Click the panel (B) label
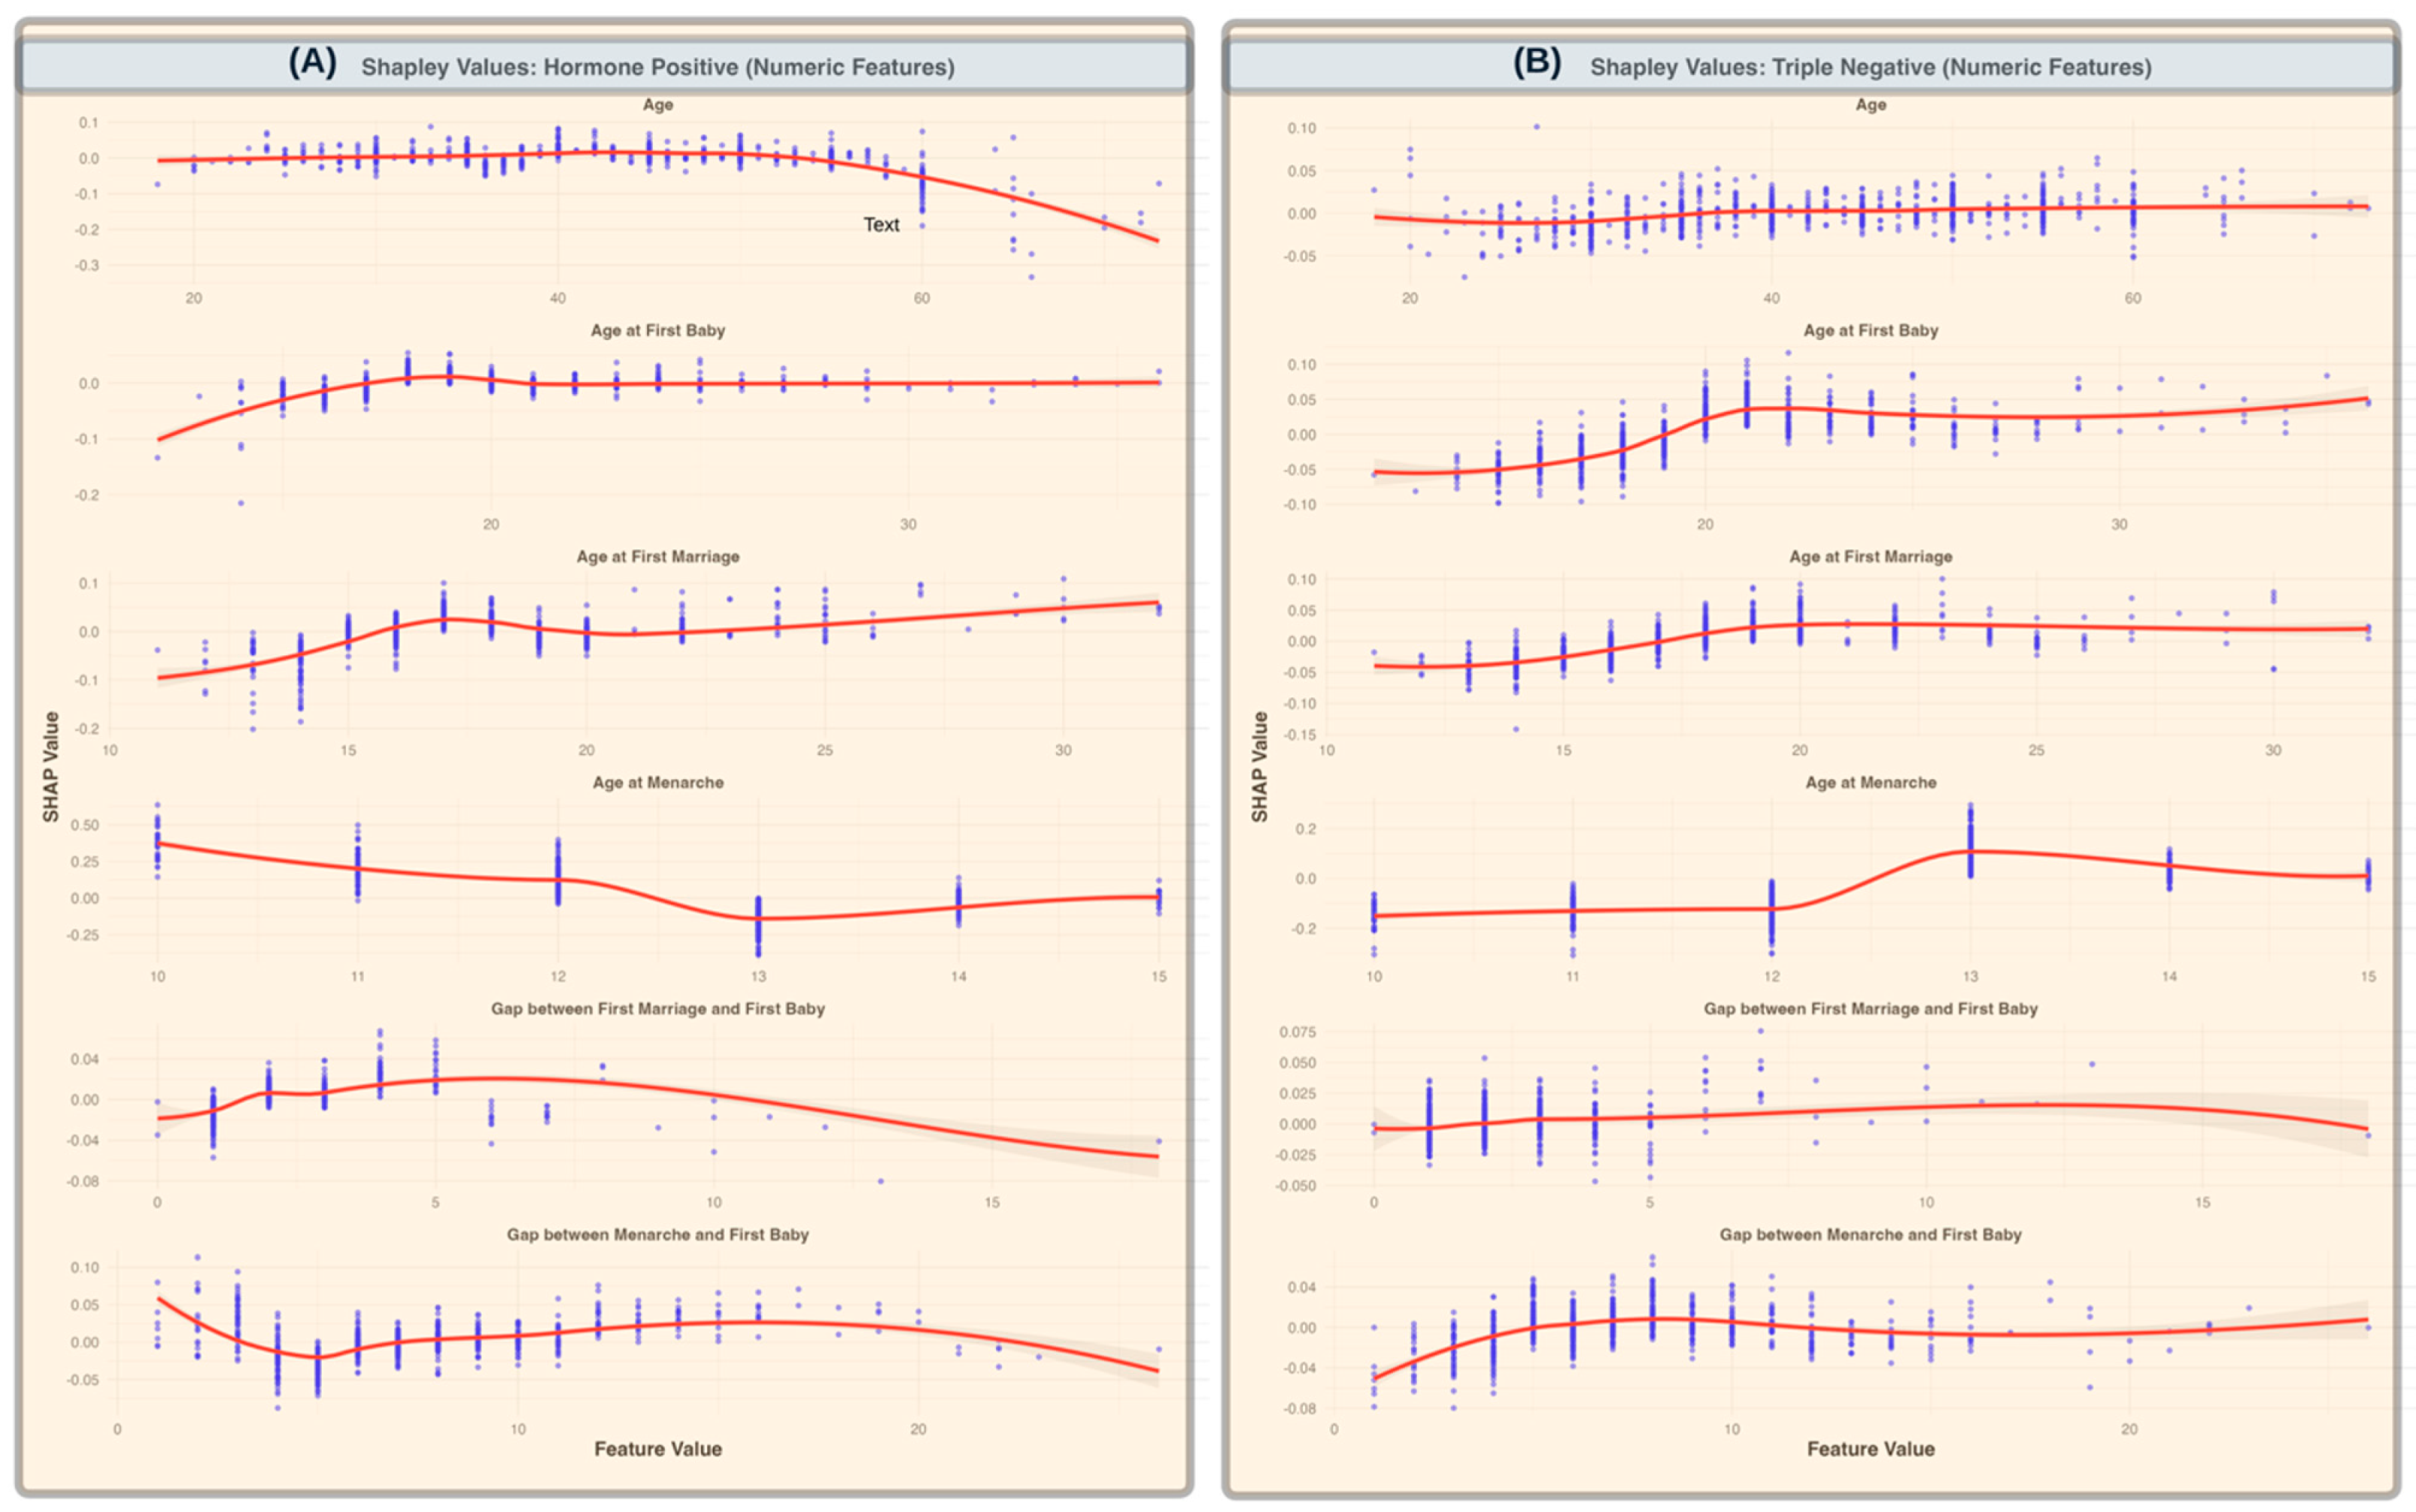2416x1512 pixels. coord(1536,63)
